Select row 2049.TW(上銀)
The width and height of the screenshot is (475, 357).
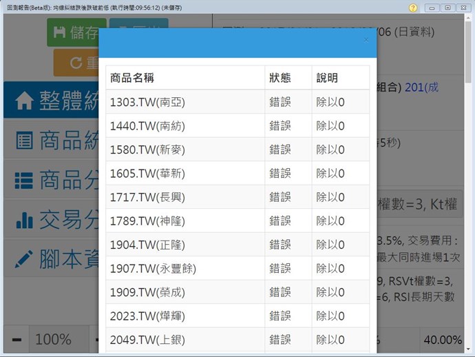pos(237,340)
